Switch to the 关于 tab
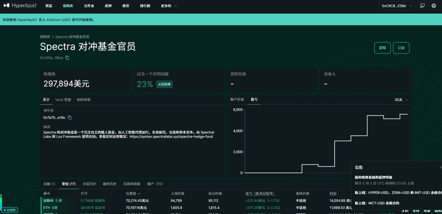The image size is (442, 214). [46, 100]
